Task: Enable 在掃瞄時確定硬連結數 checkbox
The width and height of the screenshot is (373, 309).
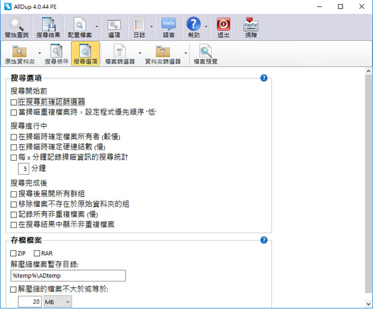Action: (14, 148)
